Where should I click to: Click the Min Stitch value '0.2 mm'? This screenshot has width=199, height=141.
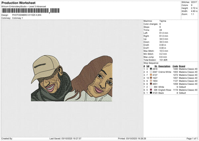tap(163, 54)
